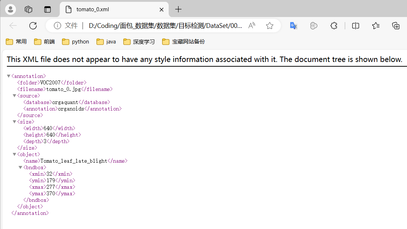407x229 pixels.
Task: Click the browser profile avatar icon
Action: click(x=11, y=9)
